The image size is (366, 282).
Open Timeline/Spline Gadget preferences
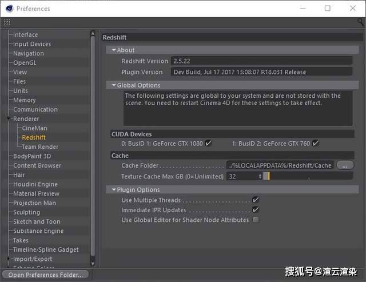[x=46, y=249]
